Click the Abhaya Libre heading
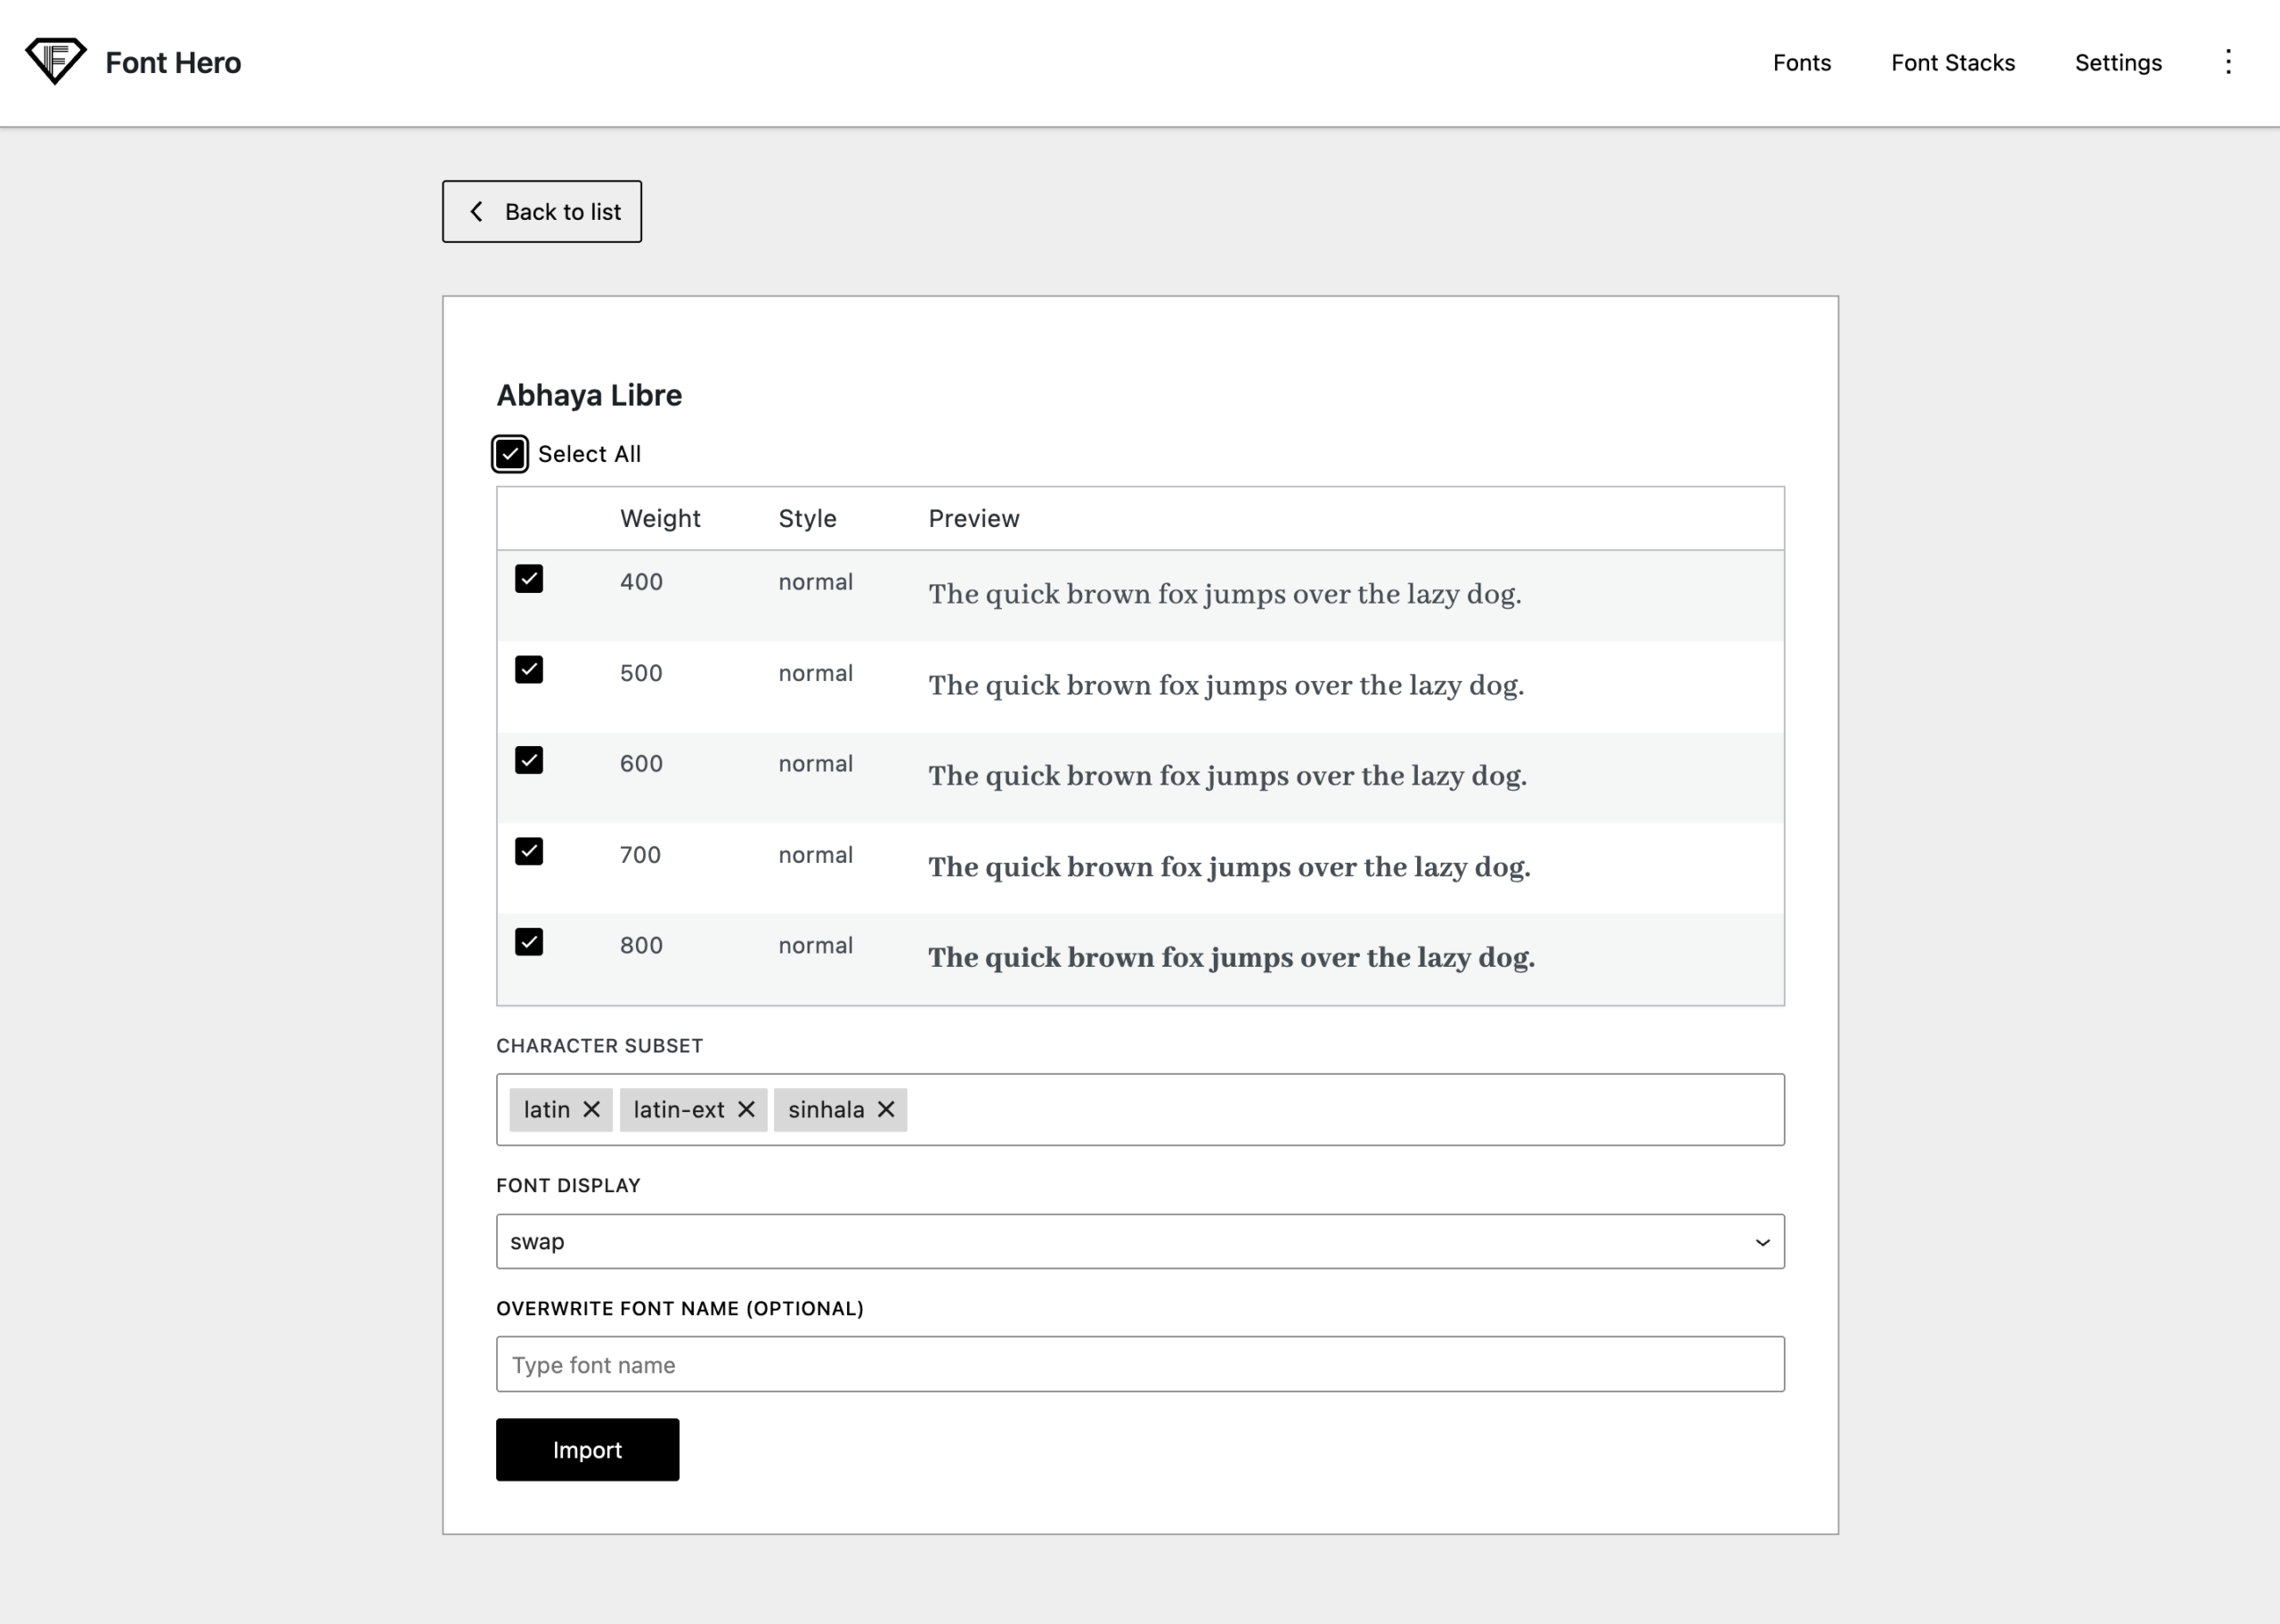The image size is (2280, 1624). (589, 395)
